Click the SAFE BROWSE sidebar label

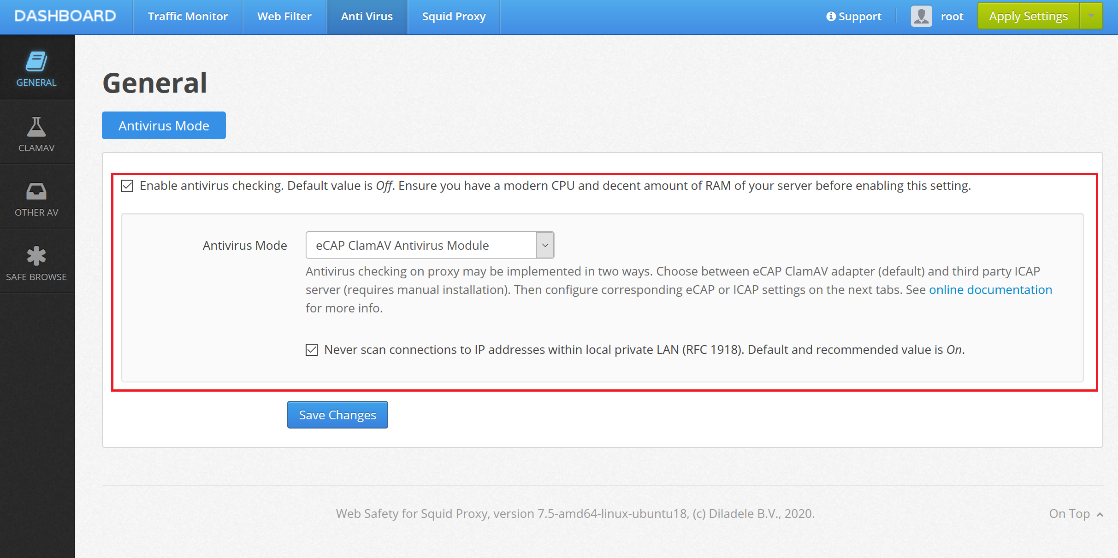pos(36,277)
